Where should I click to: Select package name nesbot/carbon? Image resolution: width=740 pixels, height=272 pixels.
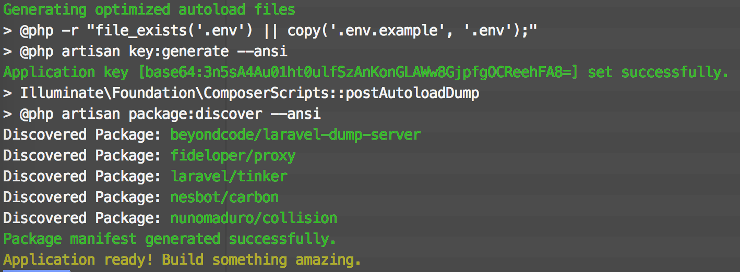(x=224, y=197)
